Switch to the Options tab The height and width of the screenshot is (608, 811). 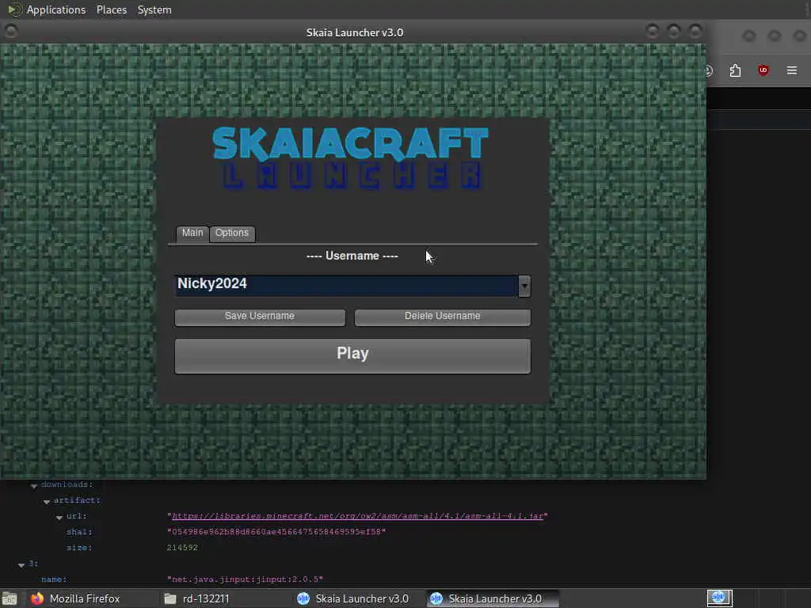pyautogui.click(x=232, y=234)
